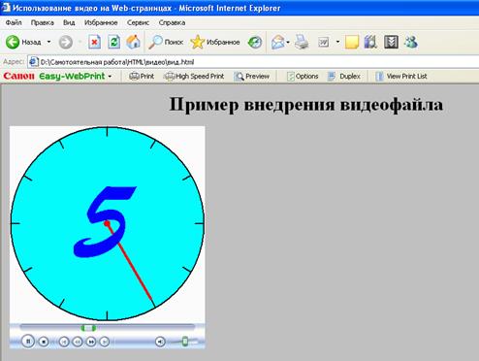
Task: Click the page icon in address bar
Action: tap(33, 62)
